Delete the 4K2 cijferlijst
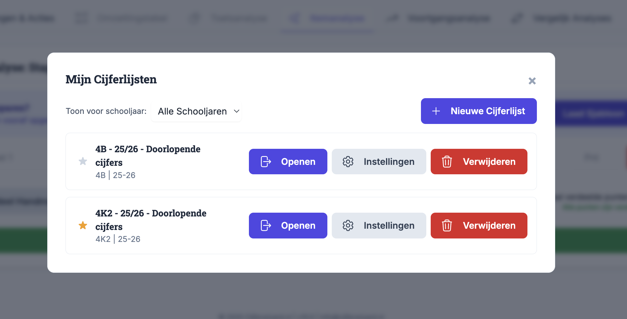 (479, 226)
